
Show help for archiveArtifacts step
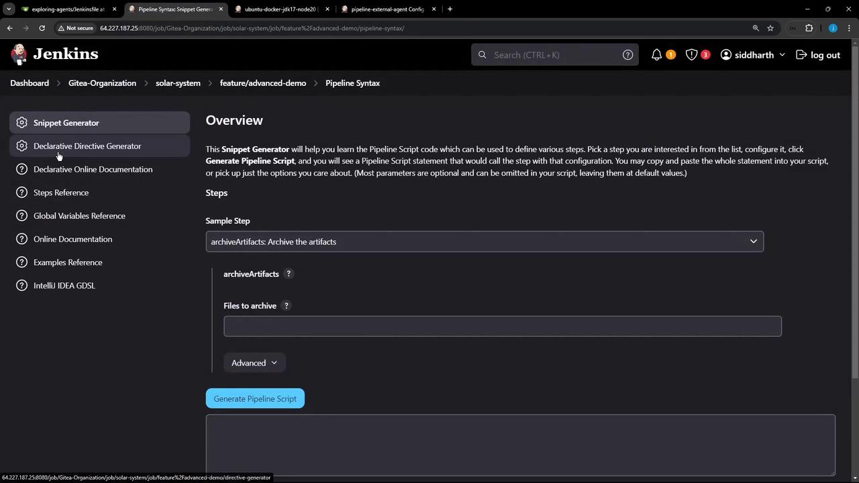(289, 274)
